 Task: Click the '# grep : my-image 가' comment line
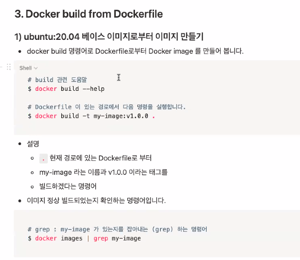[117, 229]
